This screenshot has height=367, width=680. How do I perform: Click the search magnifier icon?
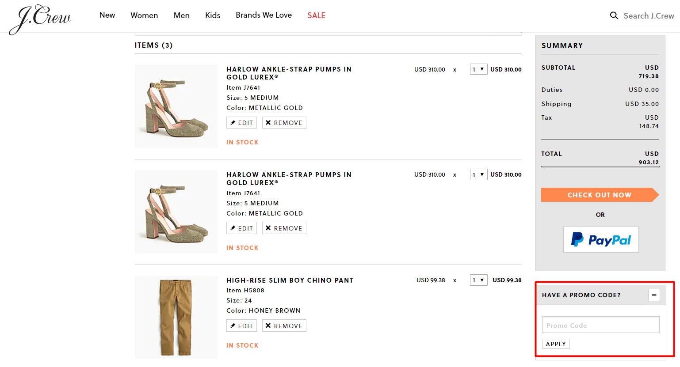[x=614, y=15]
